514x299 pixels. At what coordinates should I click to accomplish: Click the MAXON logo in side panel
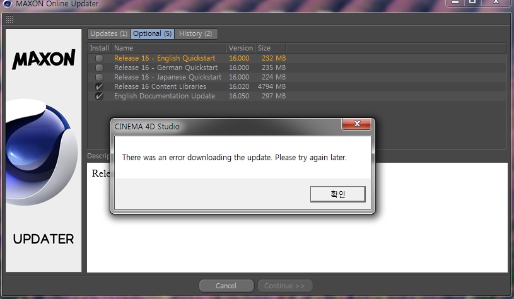(x=44, y=59)
